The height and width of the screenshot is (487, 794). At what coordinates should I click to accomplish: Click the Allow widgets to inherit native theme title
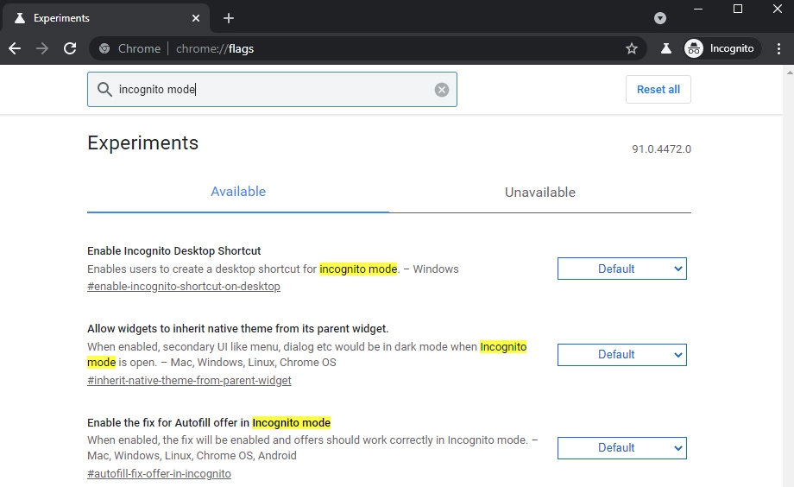(x=237, y=329)
